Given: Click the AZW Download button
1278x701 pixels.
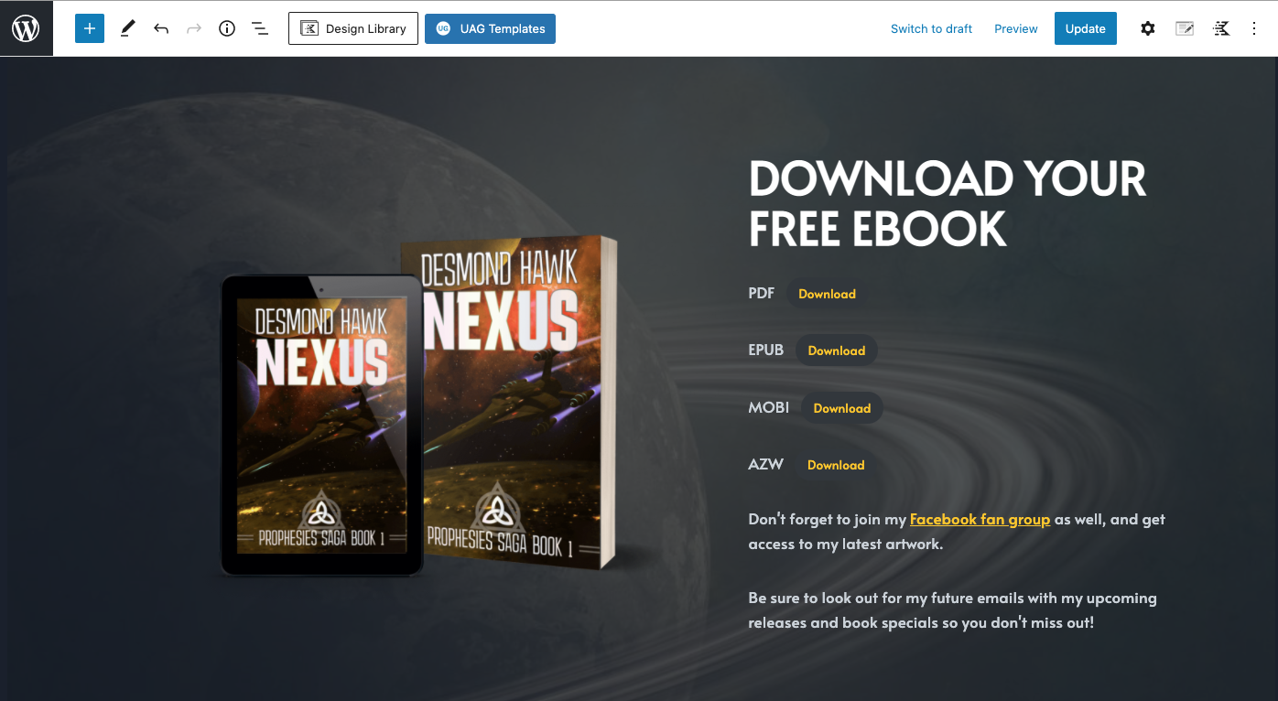Looking at the screenshot, I should [836, 465].
